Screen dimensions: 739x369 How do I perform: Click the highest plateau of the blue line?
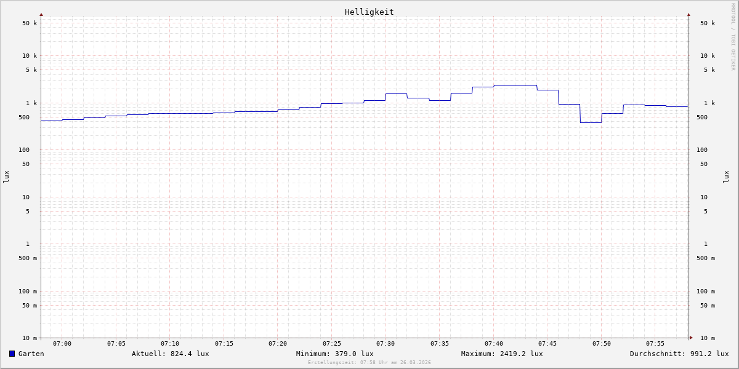tap(515, 85)
